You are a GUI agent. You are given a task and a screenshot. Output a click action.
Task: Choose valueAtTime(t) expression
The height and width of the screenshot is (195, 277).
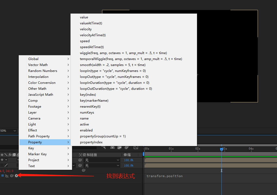tap(134, 23)
